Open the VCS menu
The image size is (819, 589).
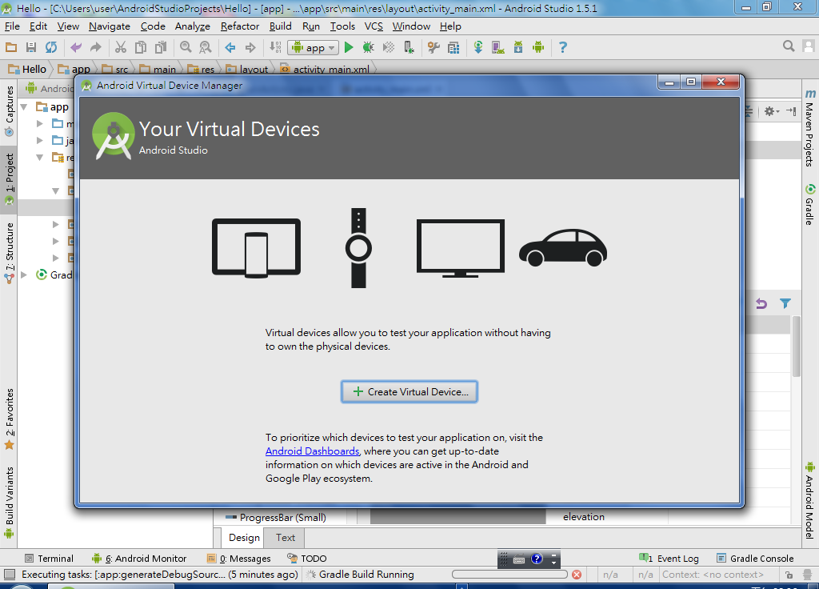pyautogui.click(x=374, y=26)
